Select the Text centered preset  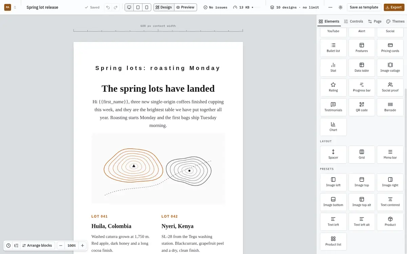coord(390,202)
